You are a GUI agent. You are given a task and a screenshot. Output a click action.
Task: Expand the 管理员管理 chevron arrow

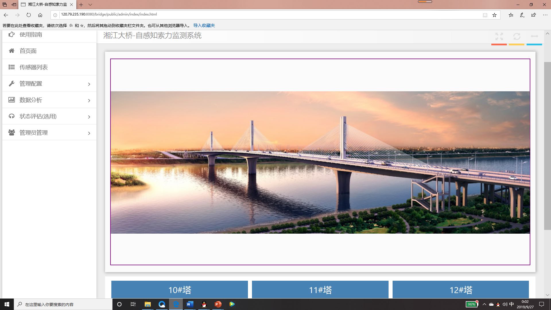click(x=89, y=133)
